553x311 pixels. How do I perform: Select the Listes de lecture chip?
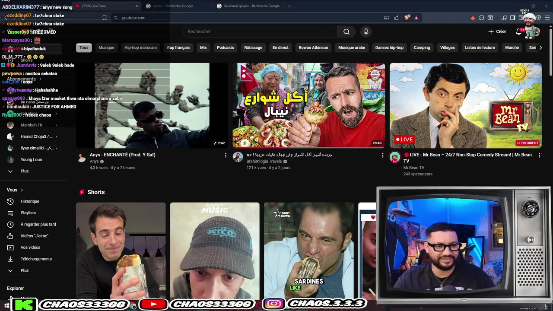click(x=480, y=48)
